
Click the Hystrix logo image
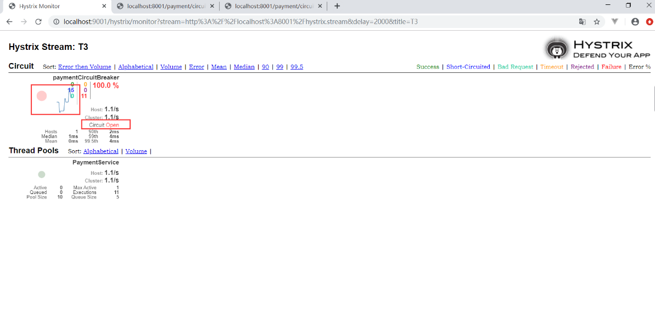[598, 49]
